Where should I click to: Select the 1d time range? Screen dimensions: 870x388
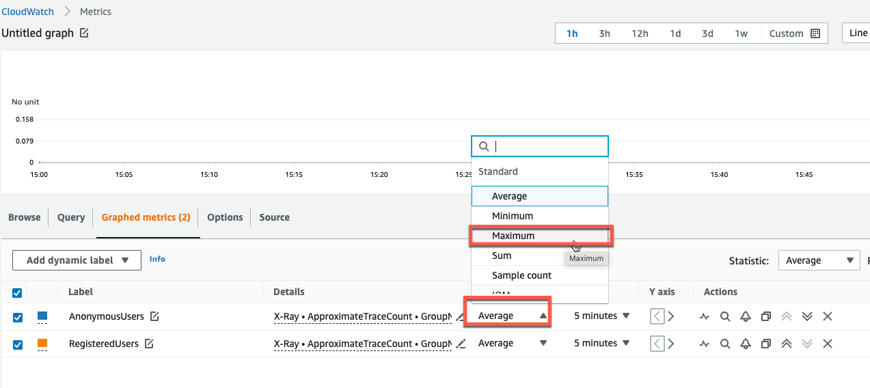click(675, 33)
